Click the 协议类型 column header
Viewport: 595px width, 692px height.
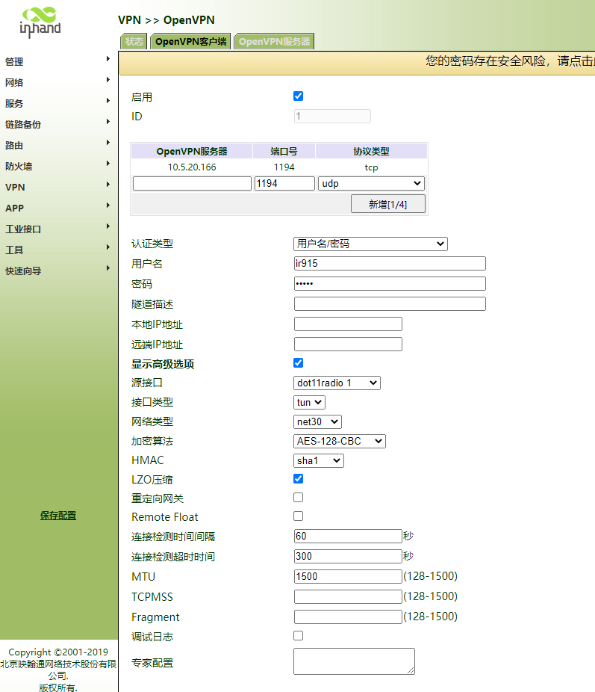click(x=371, y=152)
